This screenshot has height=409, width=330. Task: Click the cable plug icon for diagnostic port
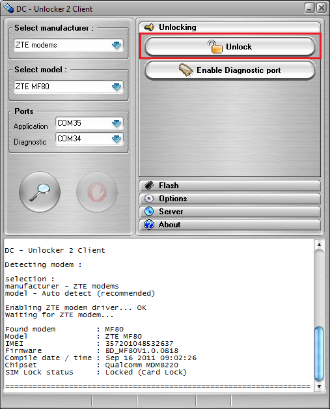[x=186, y=70]
